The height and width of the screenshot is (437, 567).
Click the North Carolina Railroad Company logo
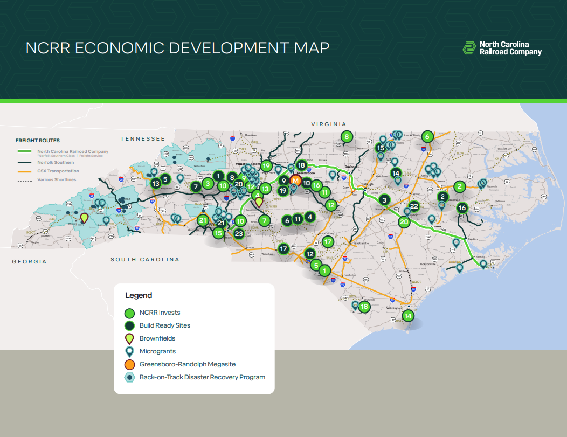click(502, 48)
